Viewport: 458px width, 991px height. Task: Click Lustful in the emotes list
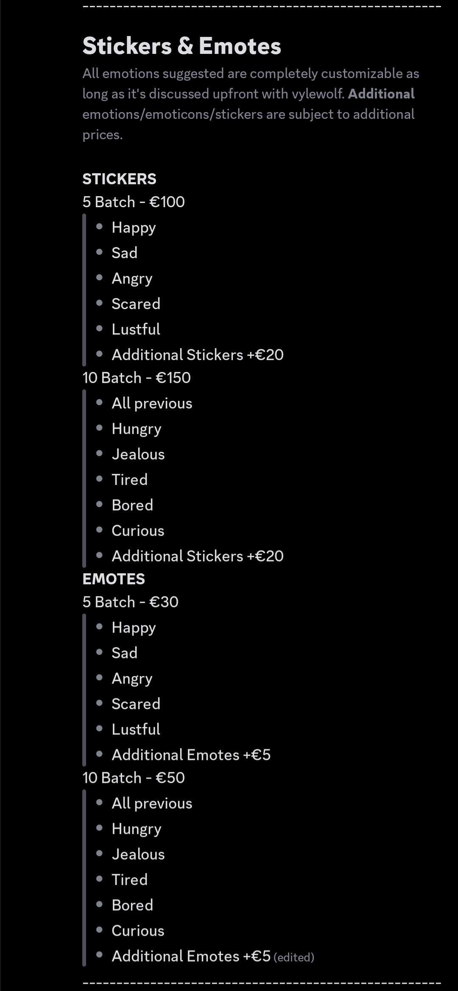coord(136,729)
